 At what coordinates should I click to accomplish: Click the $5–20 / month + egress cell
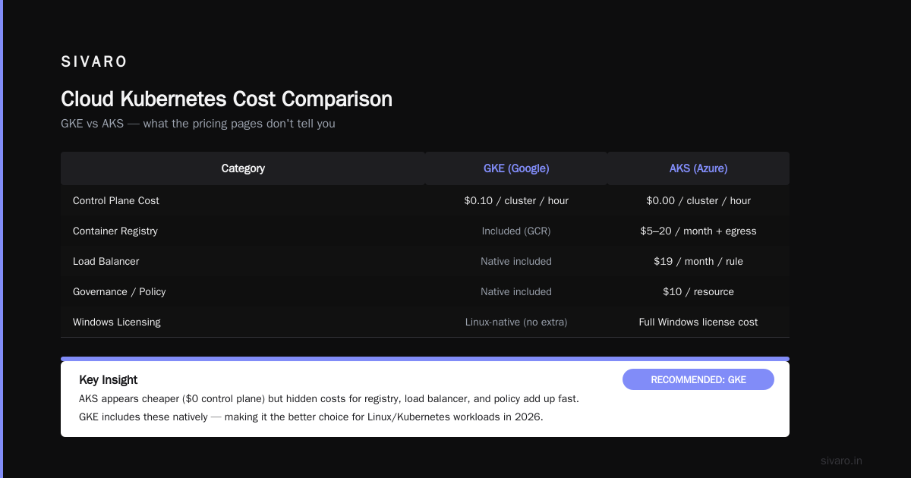click(698, 231)
